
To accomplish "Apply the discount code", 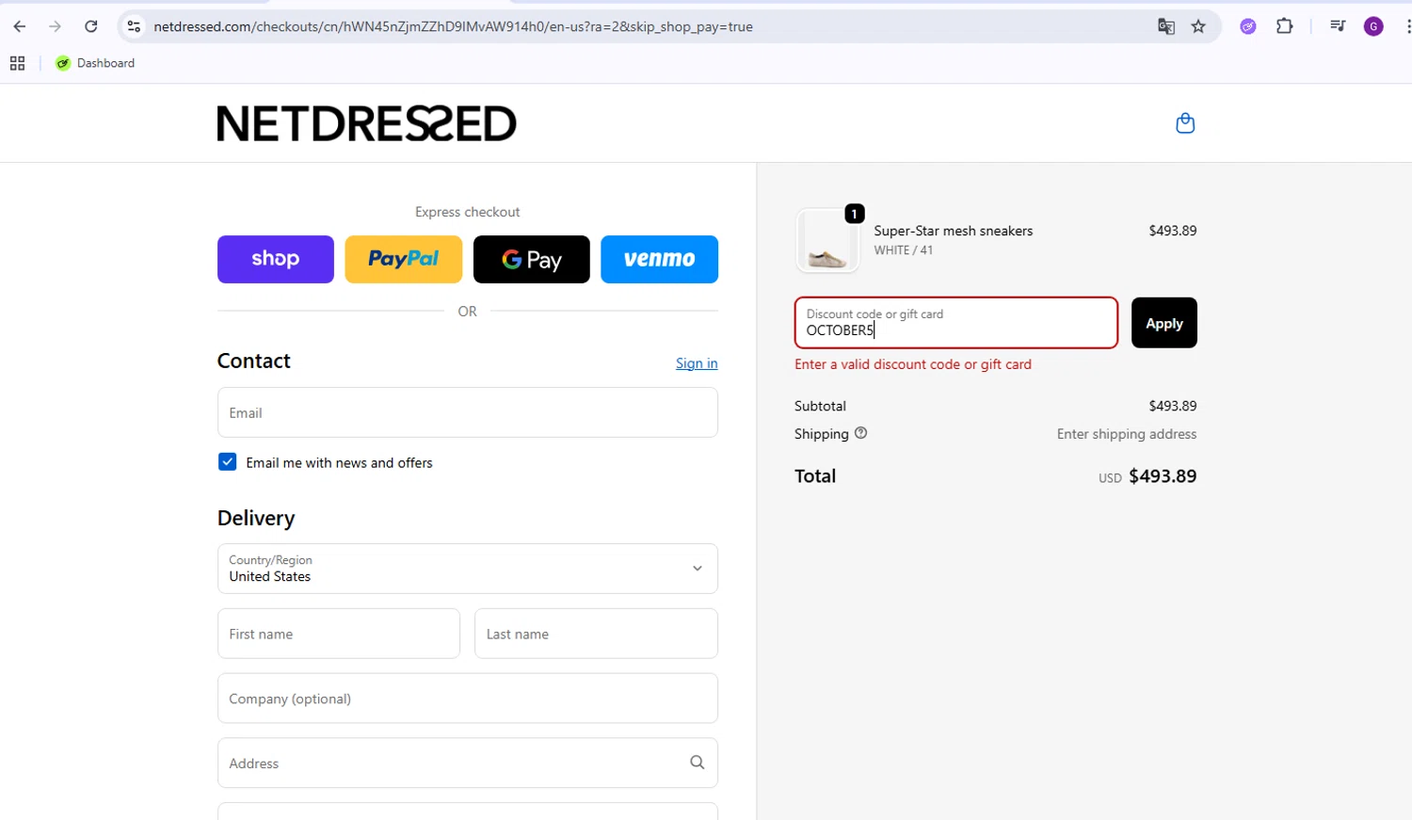I will click(1164, 323).
